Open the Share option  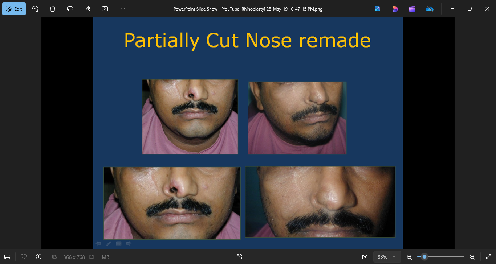88,9
